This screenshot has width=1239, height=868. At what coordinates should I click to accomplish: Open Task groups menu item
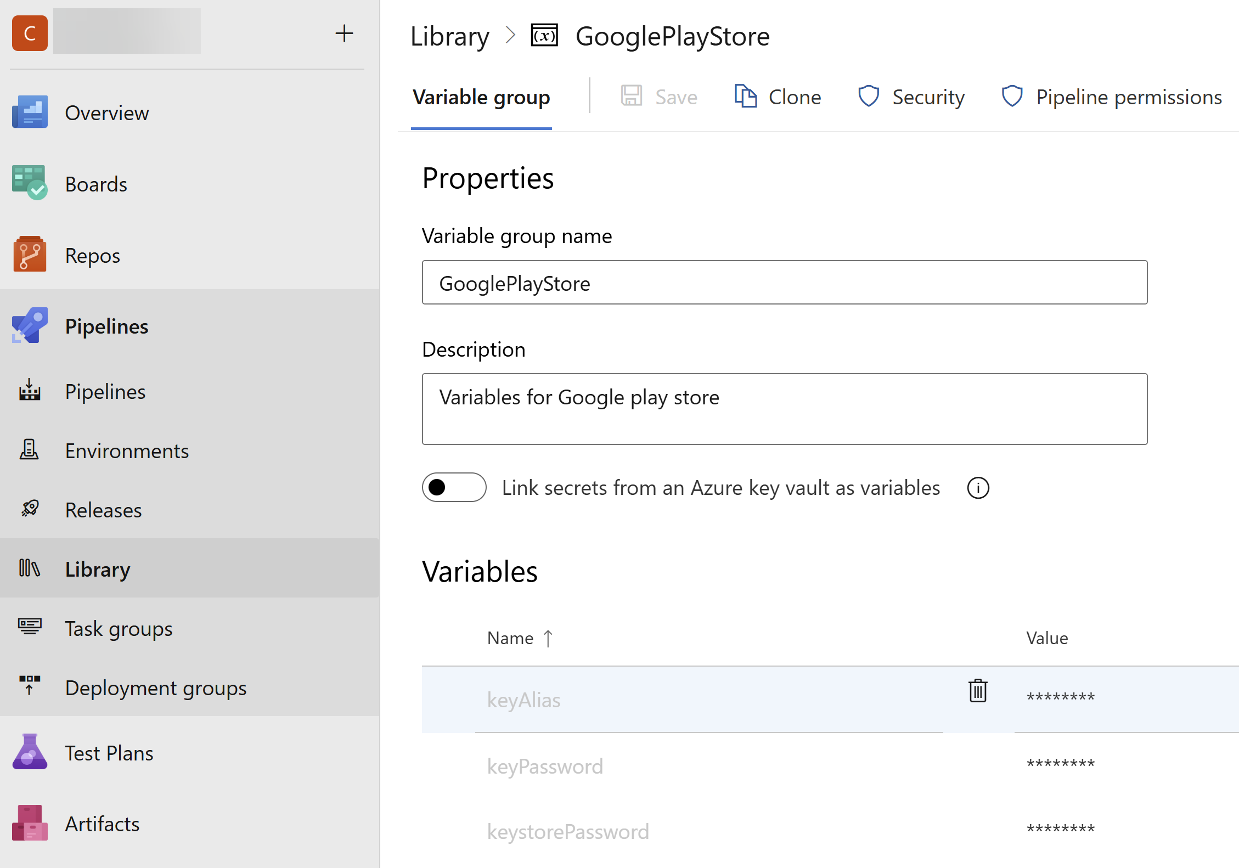pos(119,629)
